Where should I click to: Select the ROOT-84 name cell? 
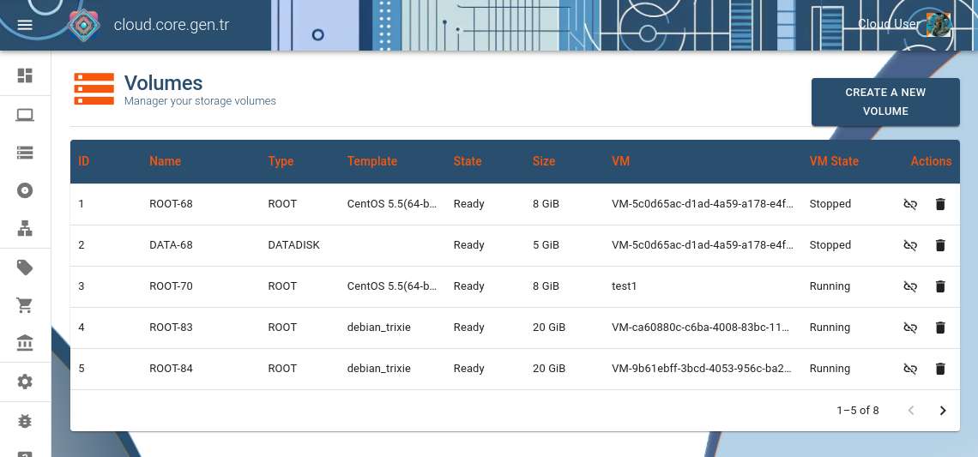click(171, 369)
